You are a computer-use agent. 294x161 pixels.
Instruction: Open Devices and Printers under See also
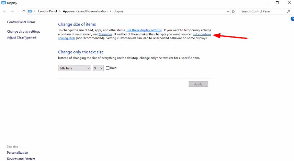[21, 159]
